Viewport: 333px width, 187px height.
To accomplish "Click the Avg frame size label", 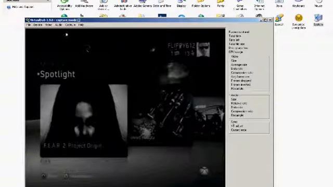I will coord(240,77).
